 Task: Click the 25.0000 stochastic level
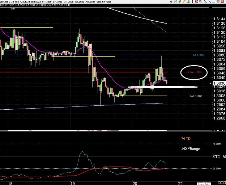tap(217, 169)
